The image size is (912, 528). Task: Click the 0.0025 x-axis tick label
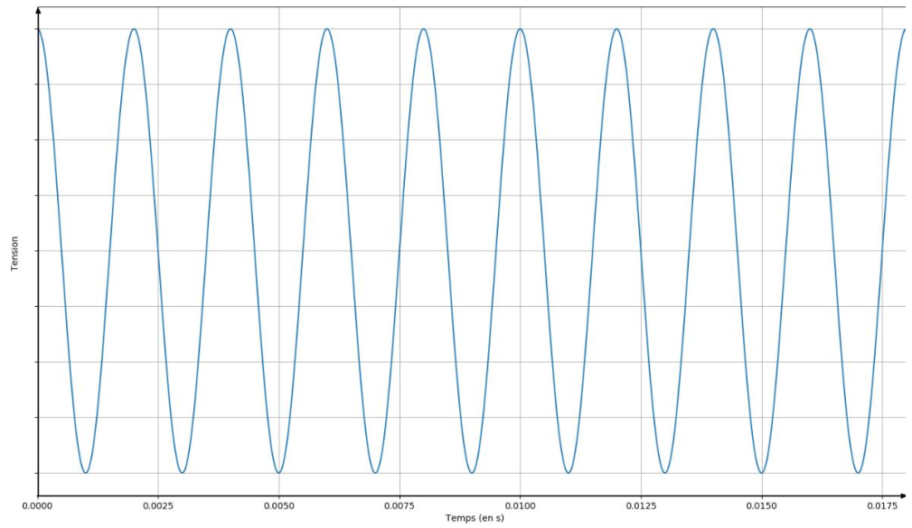coord(158,507)
